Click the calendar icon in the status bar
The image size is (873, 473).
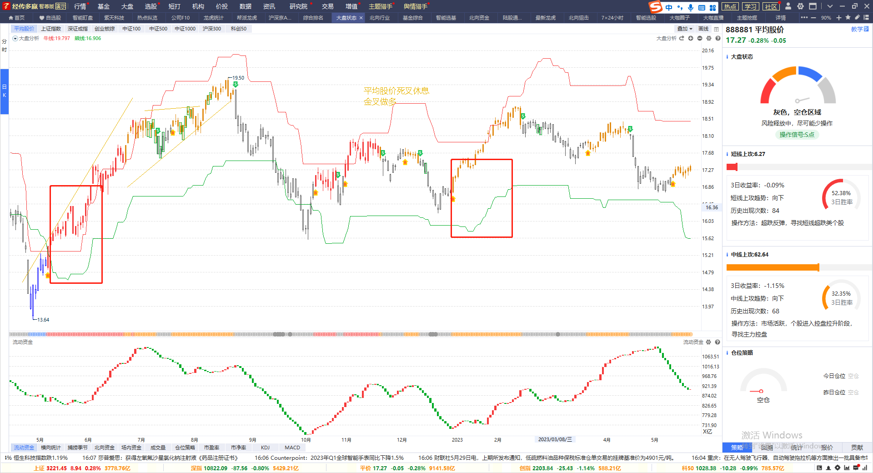[x=819, y=468]
